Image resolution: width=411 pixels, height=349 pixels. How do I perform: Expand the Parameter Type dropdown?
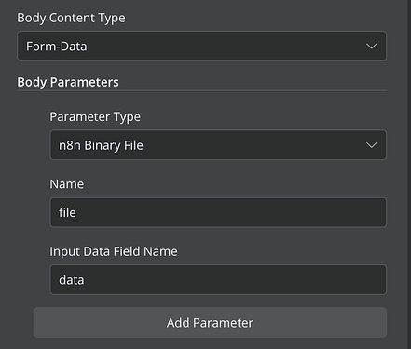point(218,145)
